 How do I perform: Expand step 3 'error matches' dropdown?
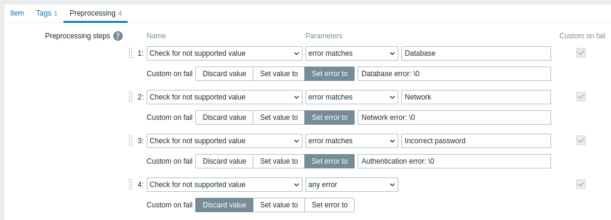tap(352, 141)
